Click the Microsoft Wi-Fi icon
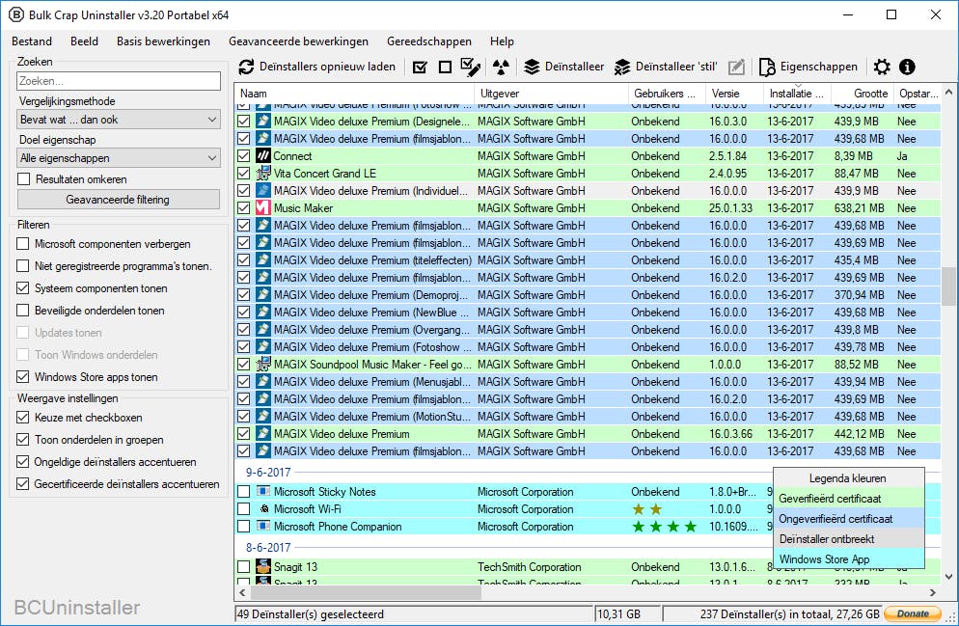Screen dimensions: 959x626 pos(263,508)
